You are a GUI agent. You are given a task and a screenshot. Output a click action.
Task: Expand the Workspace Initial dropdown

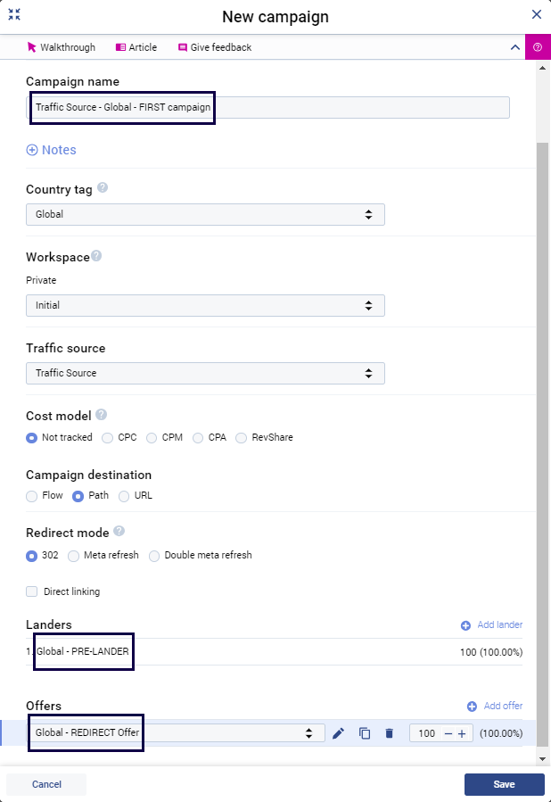point(205,305)
